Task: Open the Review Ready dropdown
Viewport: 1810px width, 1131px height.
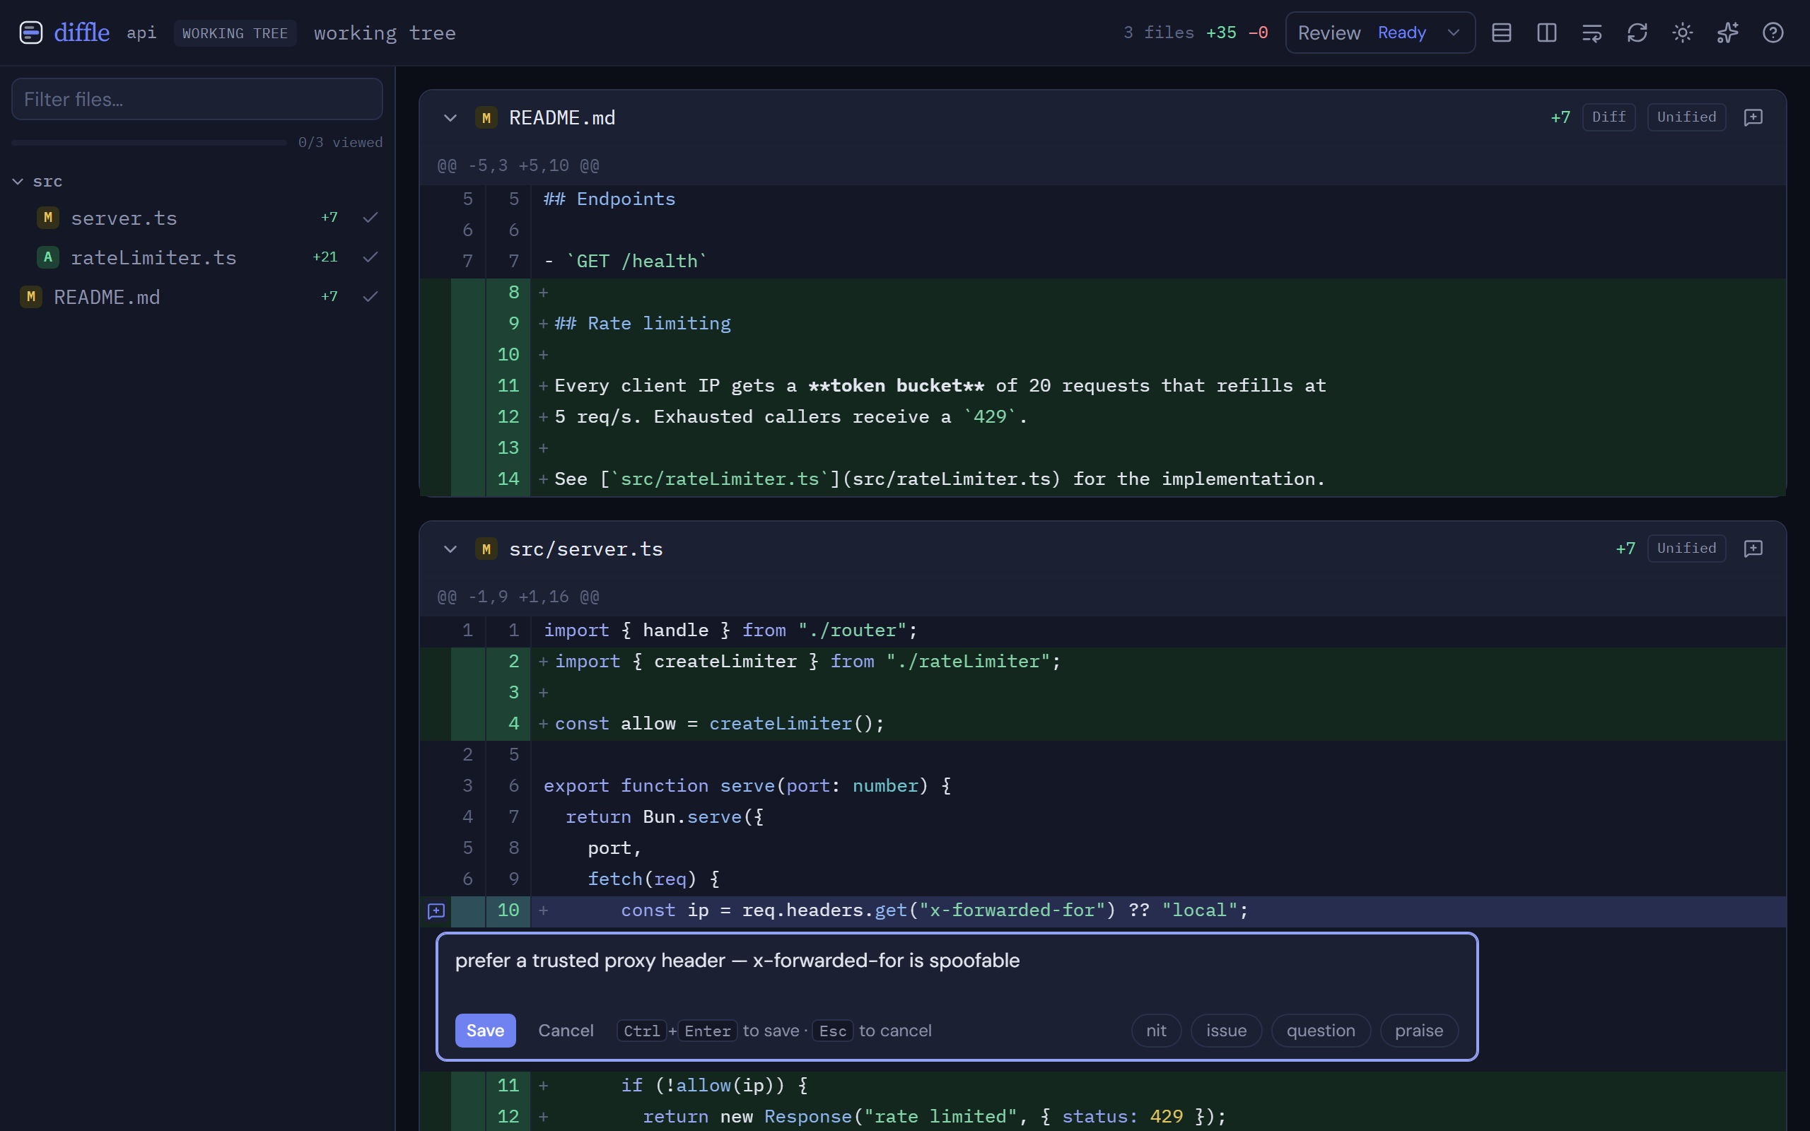Action: click(x=1380, y=33)
